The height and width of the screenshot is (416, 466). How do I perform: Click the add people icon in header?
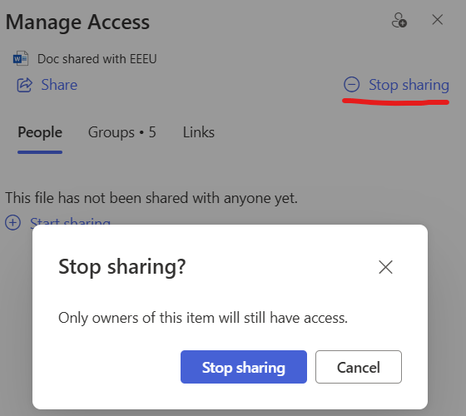point(399,20)
